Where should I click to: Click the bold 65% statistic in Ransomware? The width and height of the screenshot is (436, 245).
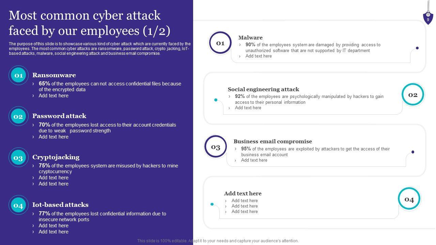click(x=44, y=84)
